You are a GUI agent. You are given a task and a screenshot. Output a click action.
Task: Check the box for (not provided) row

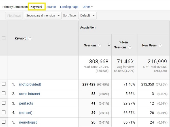(x=4, y=84)
